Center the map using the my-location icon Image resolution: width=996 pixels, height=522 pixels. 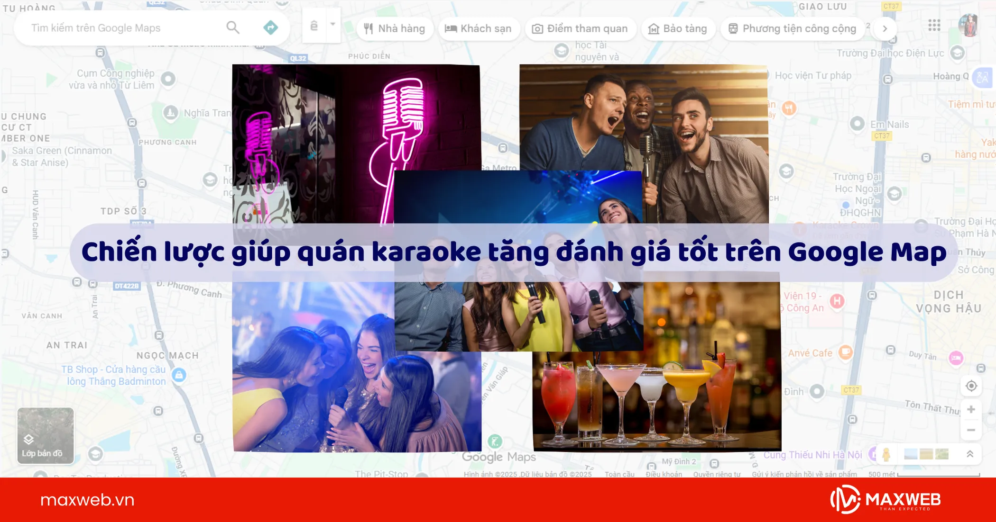[972, 386]
